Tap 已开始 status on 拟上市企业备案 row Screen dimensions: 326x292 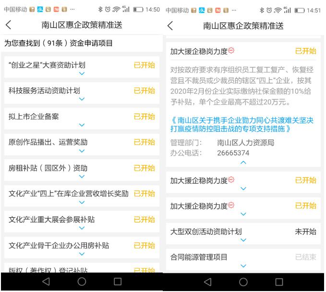145,117
